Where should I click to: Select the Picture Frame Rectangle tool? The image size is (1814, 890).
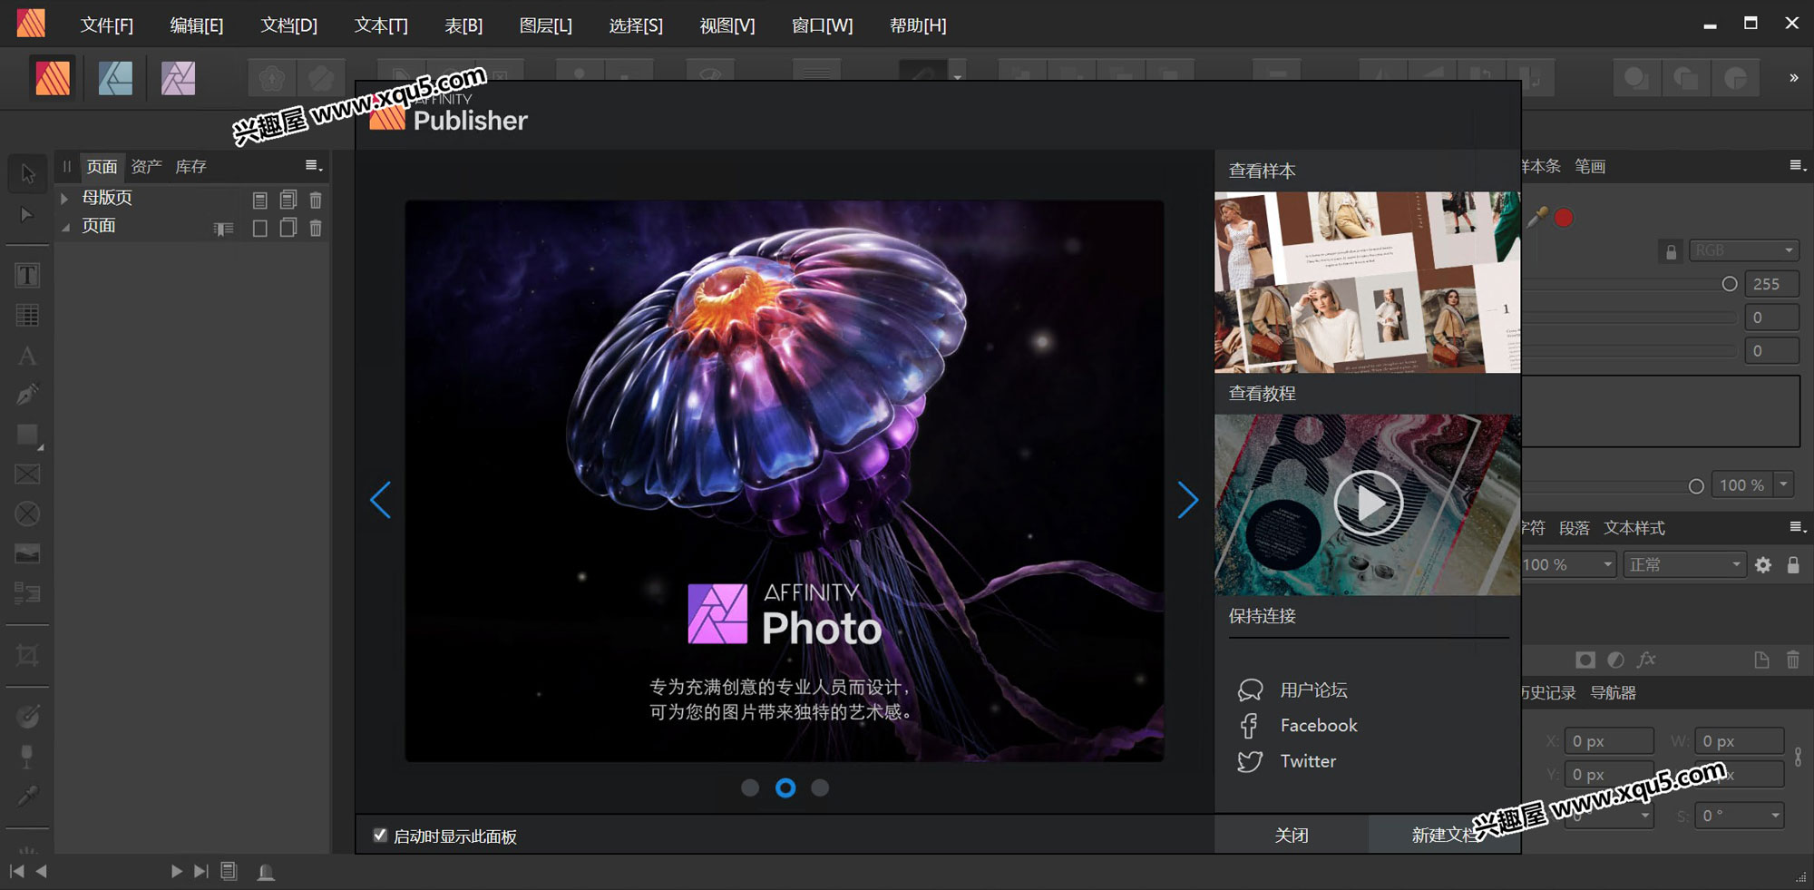coord(27,474)
